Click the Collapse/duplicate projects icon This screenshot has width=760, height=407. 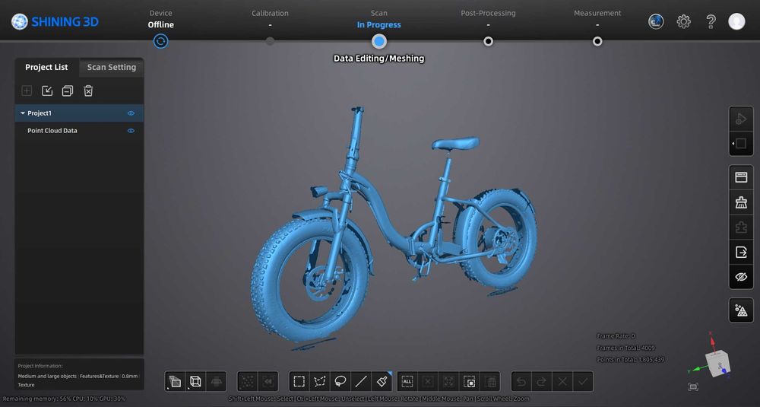pyautogui.click(x=68, y=91)
